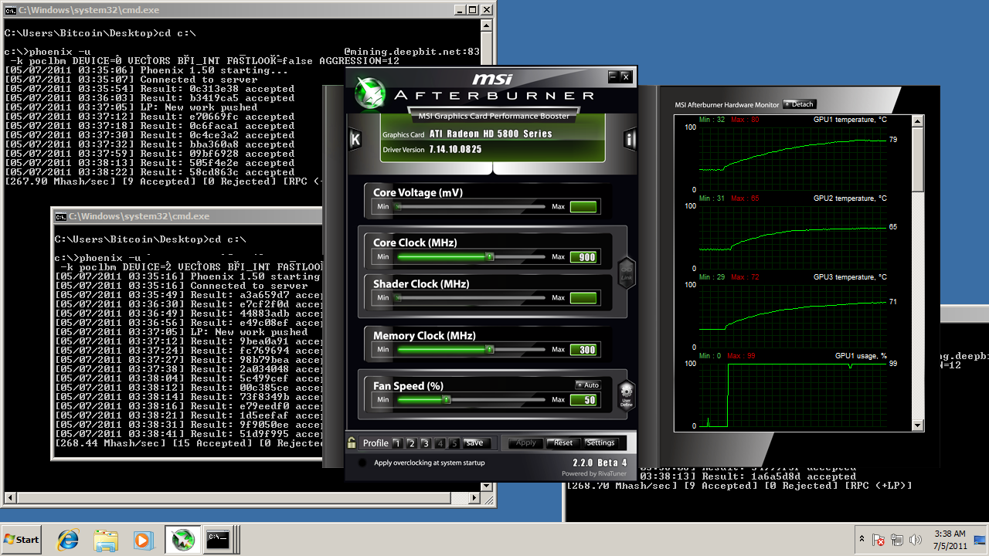Click the GPU1 usage graph
Viewport: 989px width, 556px height.
793,395
